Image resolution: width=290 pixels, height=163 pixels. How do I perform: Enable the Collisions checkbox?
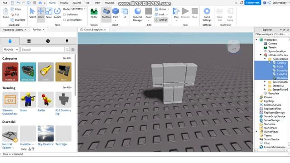(64, 14)
